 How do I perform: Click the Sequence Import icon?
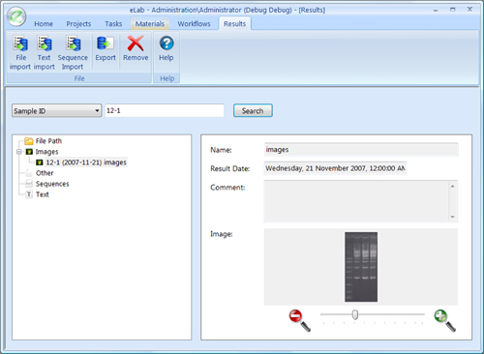click(74, 44)
